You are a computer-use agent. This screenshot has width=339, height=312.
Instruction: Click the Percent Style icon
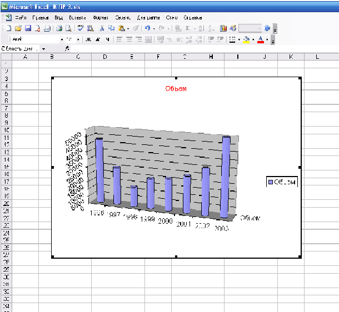click(169, 39)
